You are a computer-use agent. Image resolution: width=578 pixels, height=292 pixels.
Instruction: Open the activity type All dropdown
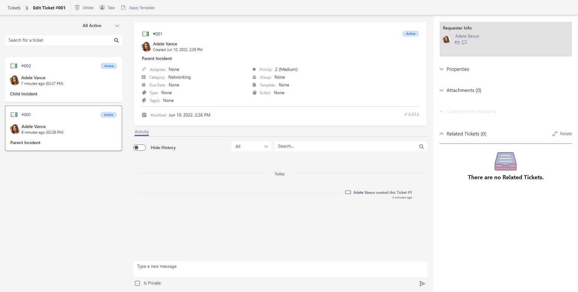tap(251, 146)
